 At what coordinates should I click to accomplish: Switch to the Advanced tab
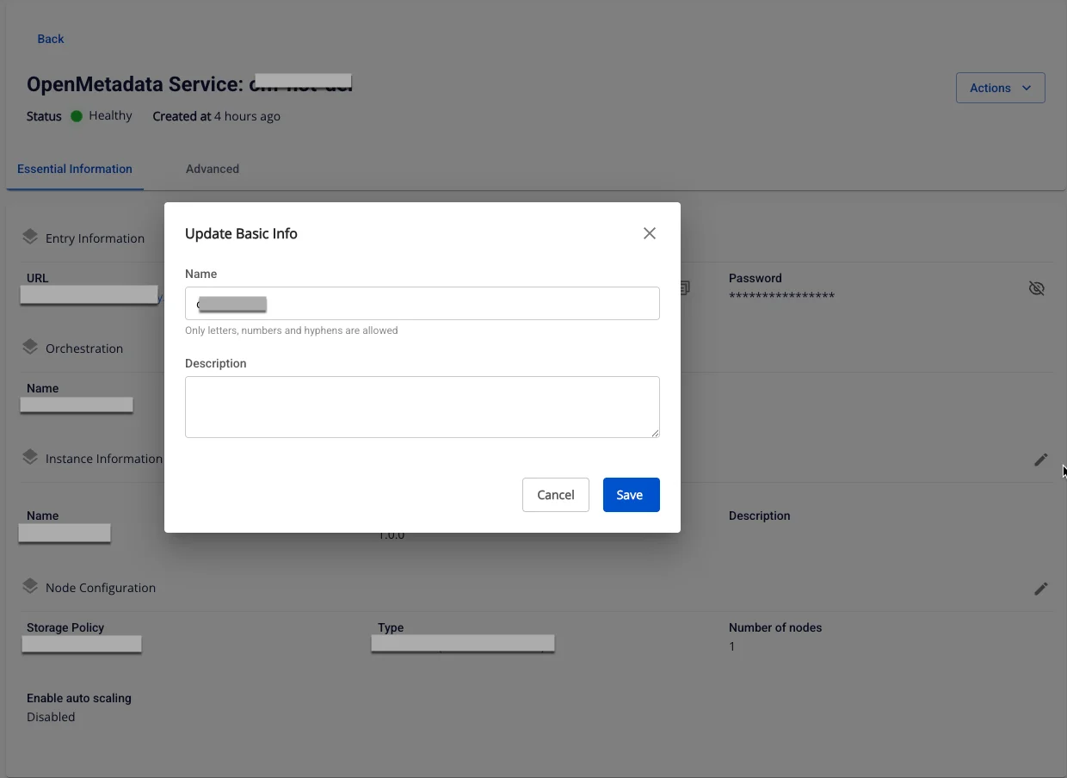(x=213, y=169)
